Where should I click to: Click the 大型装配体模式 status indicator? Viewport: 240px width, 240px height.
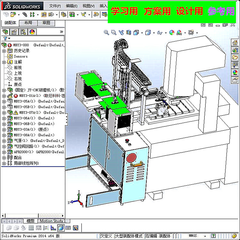[129, 236]
